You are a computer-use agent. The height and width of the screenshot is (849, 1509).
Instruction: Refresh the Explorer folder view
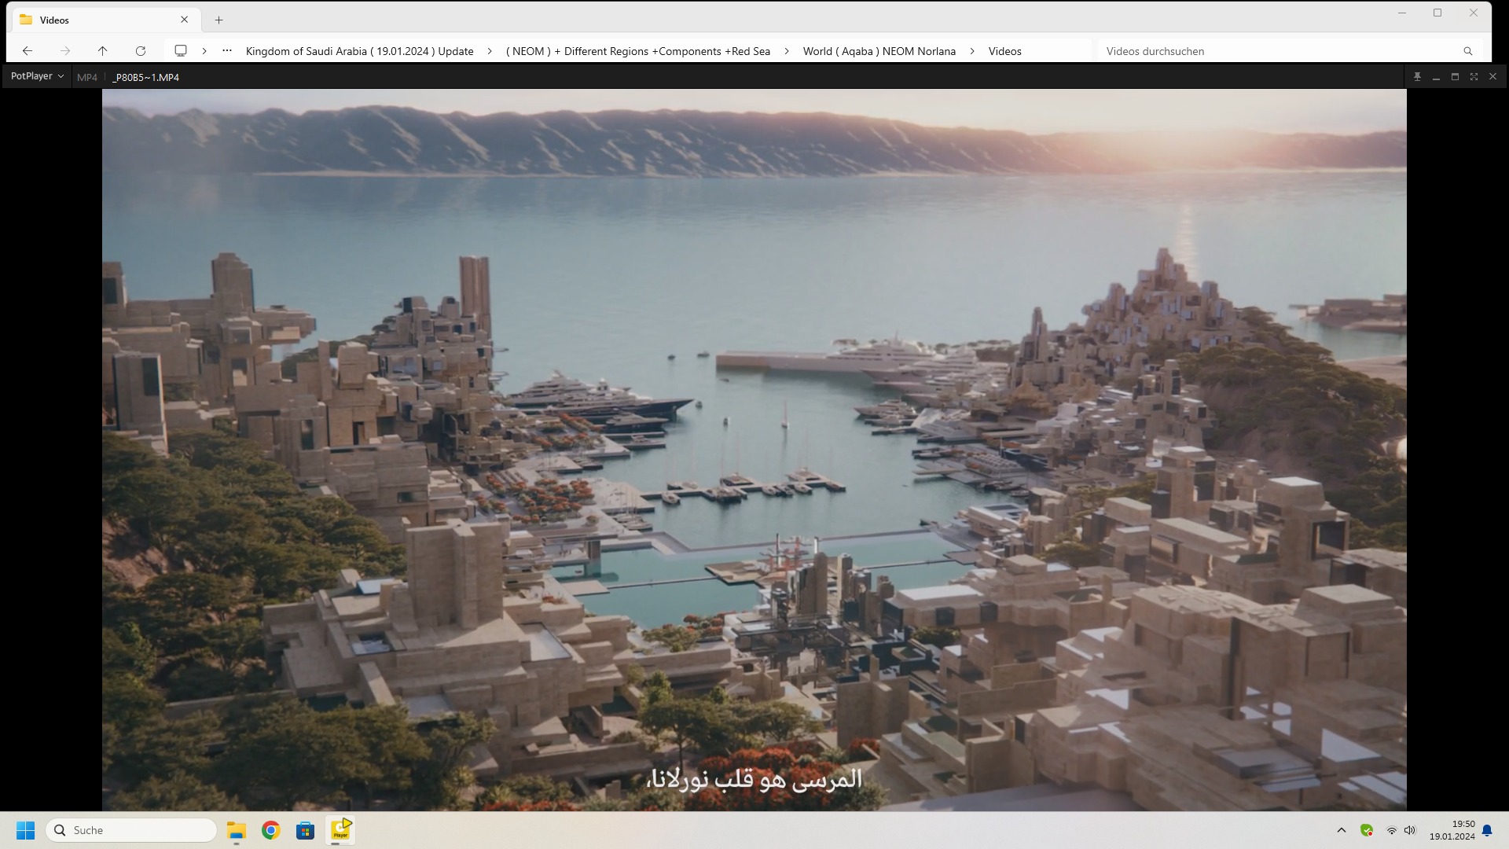click(141, 51)
